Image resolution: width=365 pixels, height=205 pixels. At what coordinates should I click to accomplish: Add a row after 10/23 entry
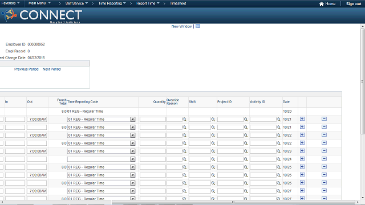(302, 151)
